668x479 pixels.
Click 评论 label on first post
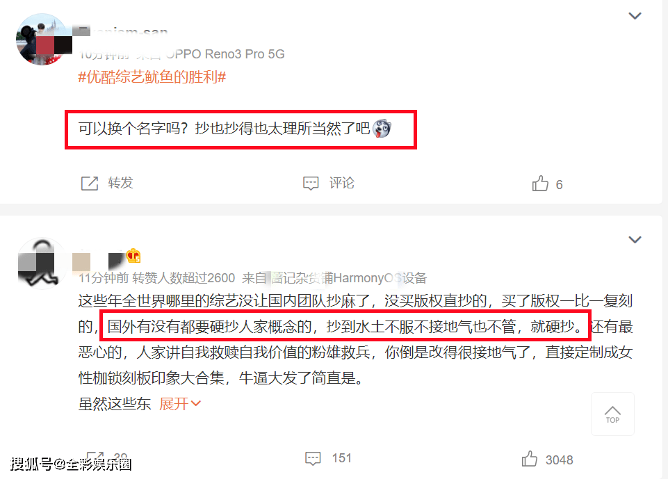click(341, 183)
